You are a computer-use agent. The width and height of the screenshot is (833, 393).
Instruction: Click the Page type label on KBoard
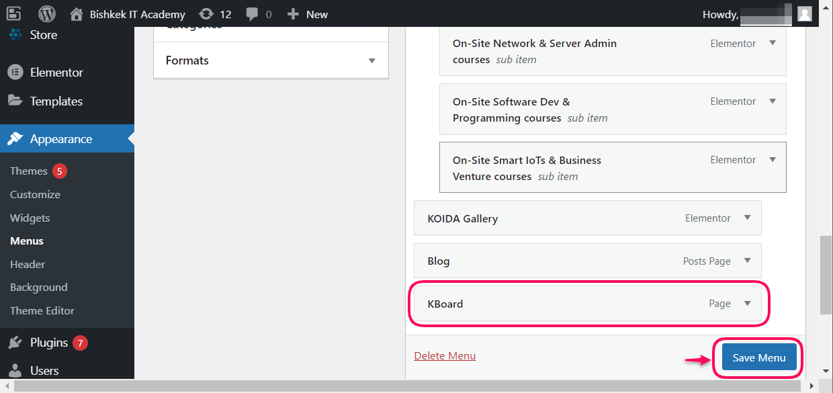[x=719, y=304]
